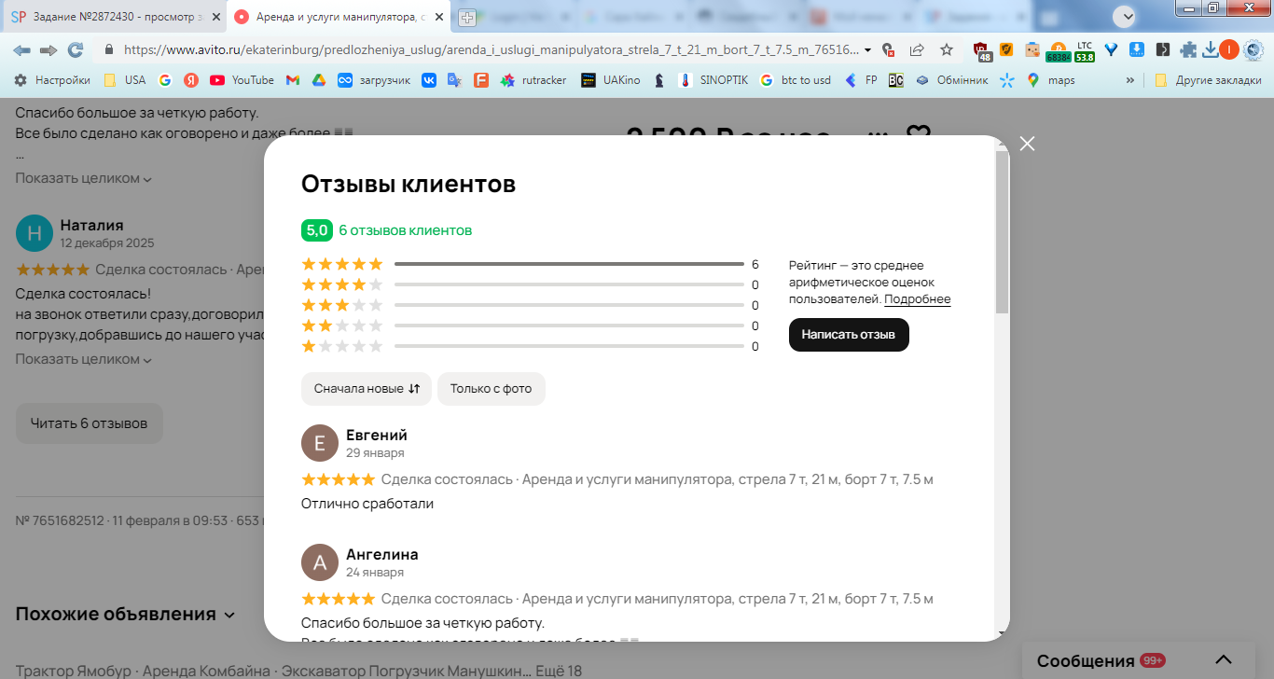Expand the Messages panel with the chevron

[x=1224, y=659]
